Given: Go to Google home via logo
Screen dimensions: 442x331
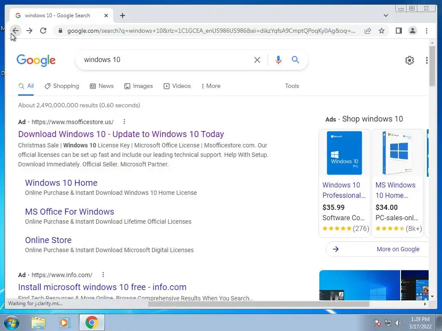Looking at the screenshot, I should coord(36,60).
